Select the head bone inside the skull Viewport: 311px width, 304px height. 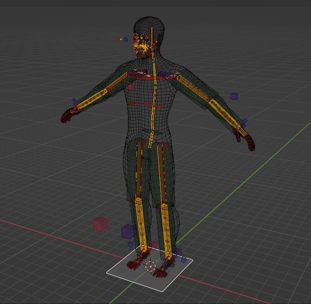152,41
